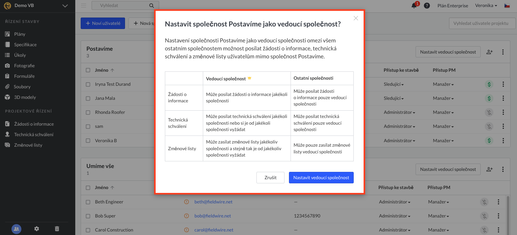Click the Vyhledat search field
The height and width of the screenshot is (235, 517).
(x=125, y=5)
